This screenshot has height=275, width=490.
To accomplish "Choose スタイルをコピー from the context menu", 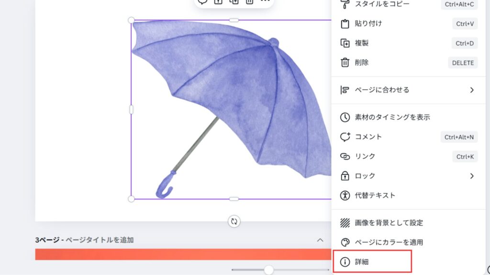I will click(x=408, y=4).
